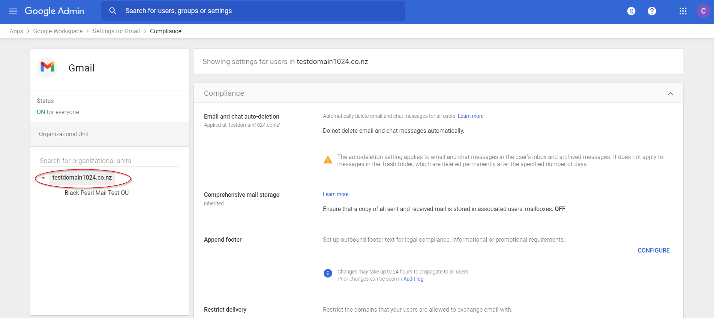Go to Settings for Gmail breadcrumb
This screenshot has width=714, height=318.
coord(116,31)
